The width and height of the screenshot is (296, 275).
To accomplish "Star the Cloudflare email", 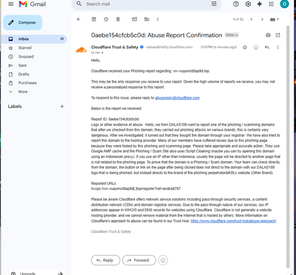I will pos(245,47).
